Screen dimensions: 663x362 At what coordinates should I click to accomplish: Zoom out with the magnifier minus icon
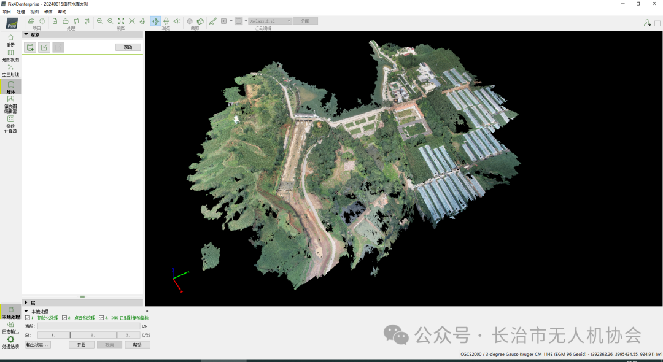coord(110,21)
